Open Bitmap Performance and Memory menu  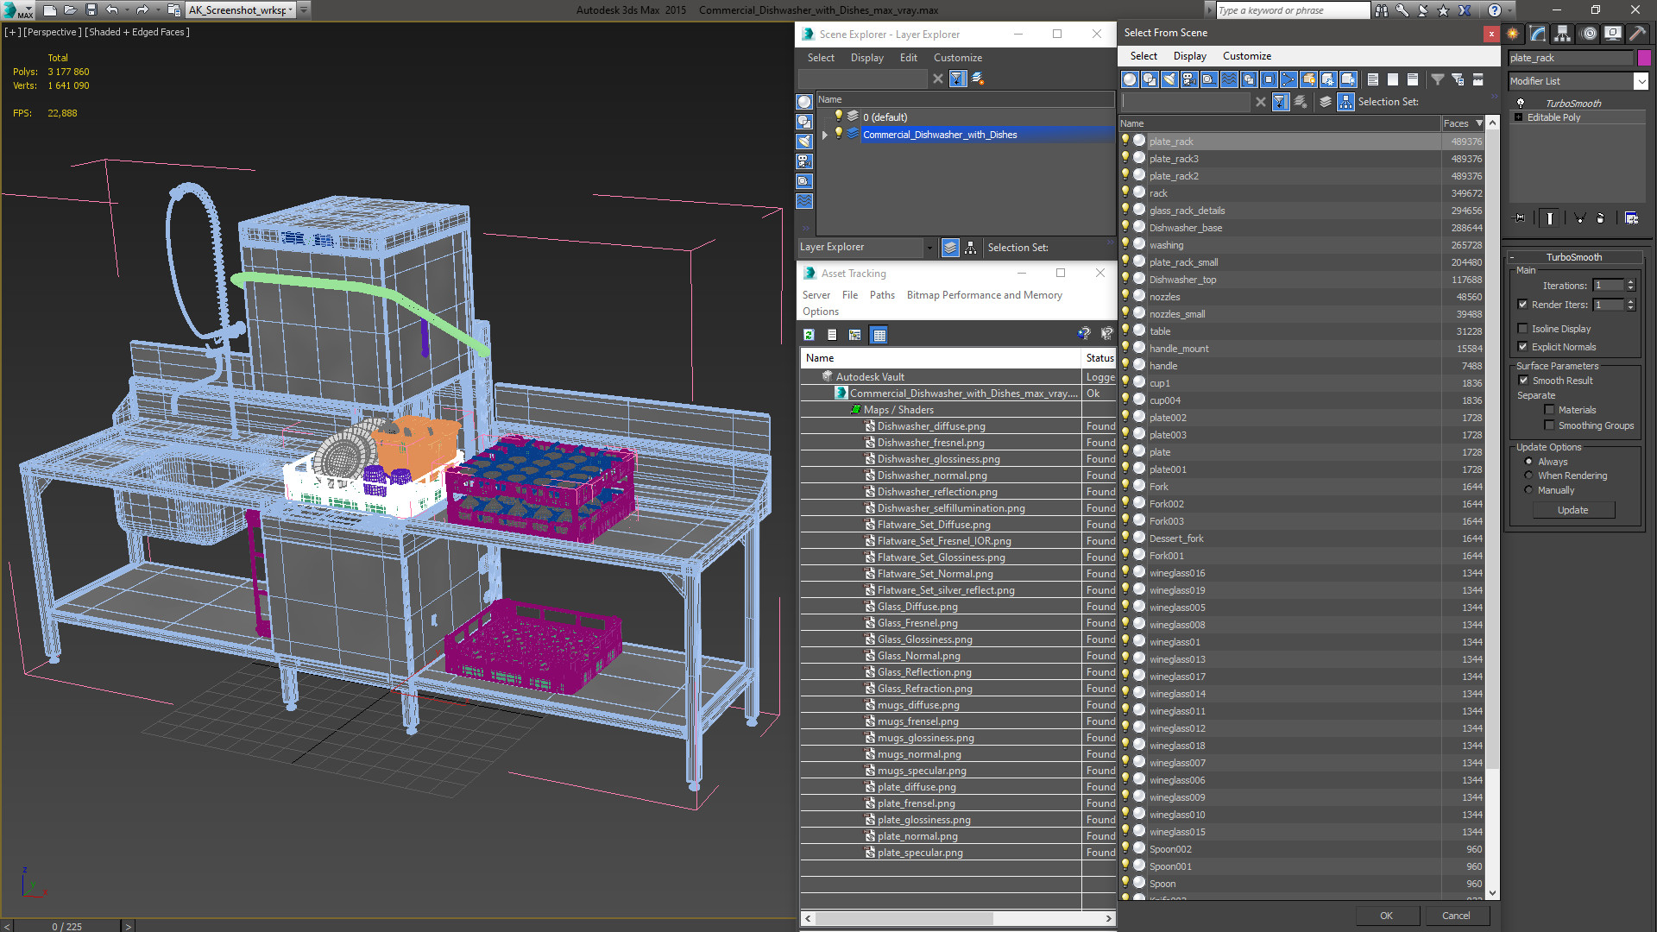tap(984, 295)
